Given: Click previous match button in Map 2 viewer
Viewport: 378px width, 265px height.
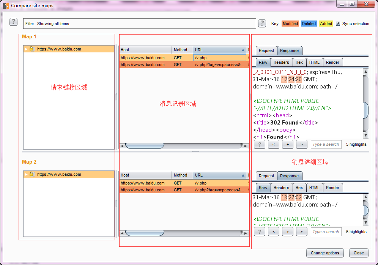Looking at the screenshot, I should point(274,232).
